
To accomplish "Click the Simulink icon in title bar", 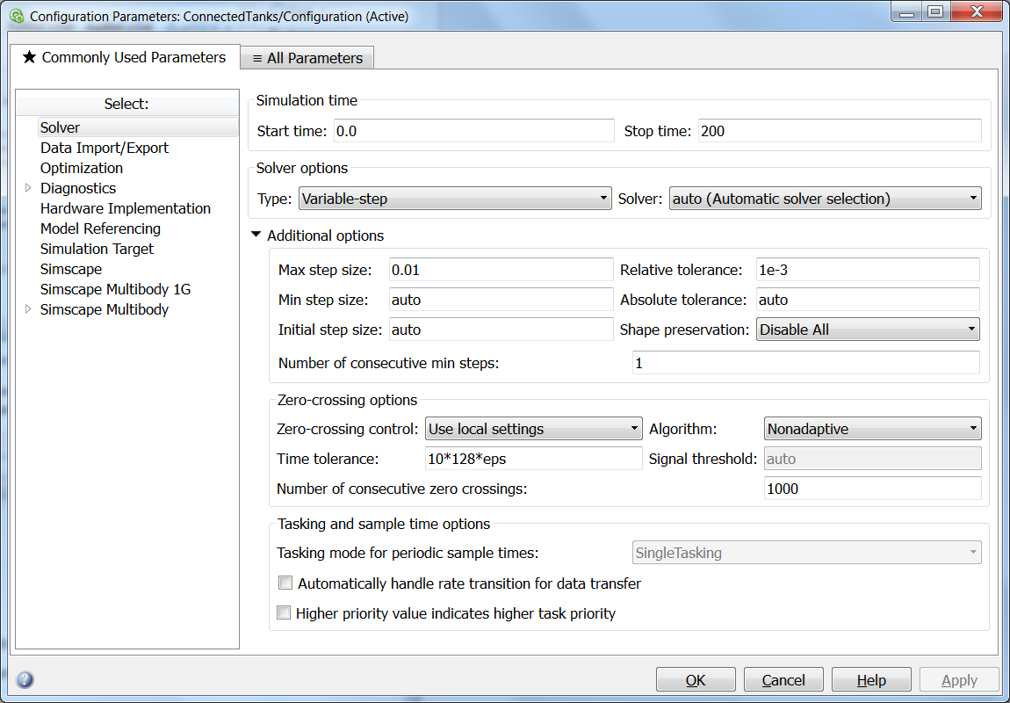I will (x=16, y=16).
